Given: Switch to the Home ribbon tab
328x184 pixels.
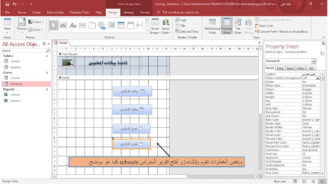Looking at the screenshot, I should click(x=22, y=12).
